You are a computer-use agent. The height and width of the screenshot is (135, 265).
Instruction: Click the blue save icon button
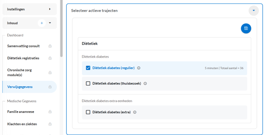point(246,28)
